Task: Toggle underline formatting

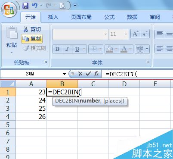Action: tap(77, 49)
